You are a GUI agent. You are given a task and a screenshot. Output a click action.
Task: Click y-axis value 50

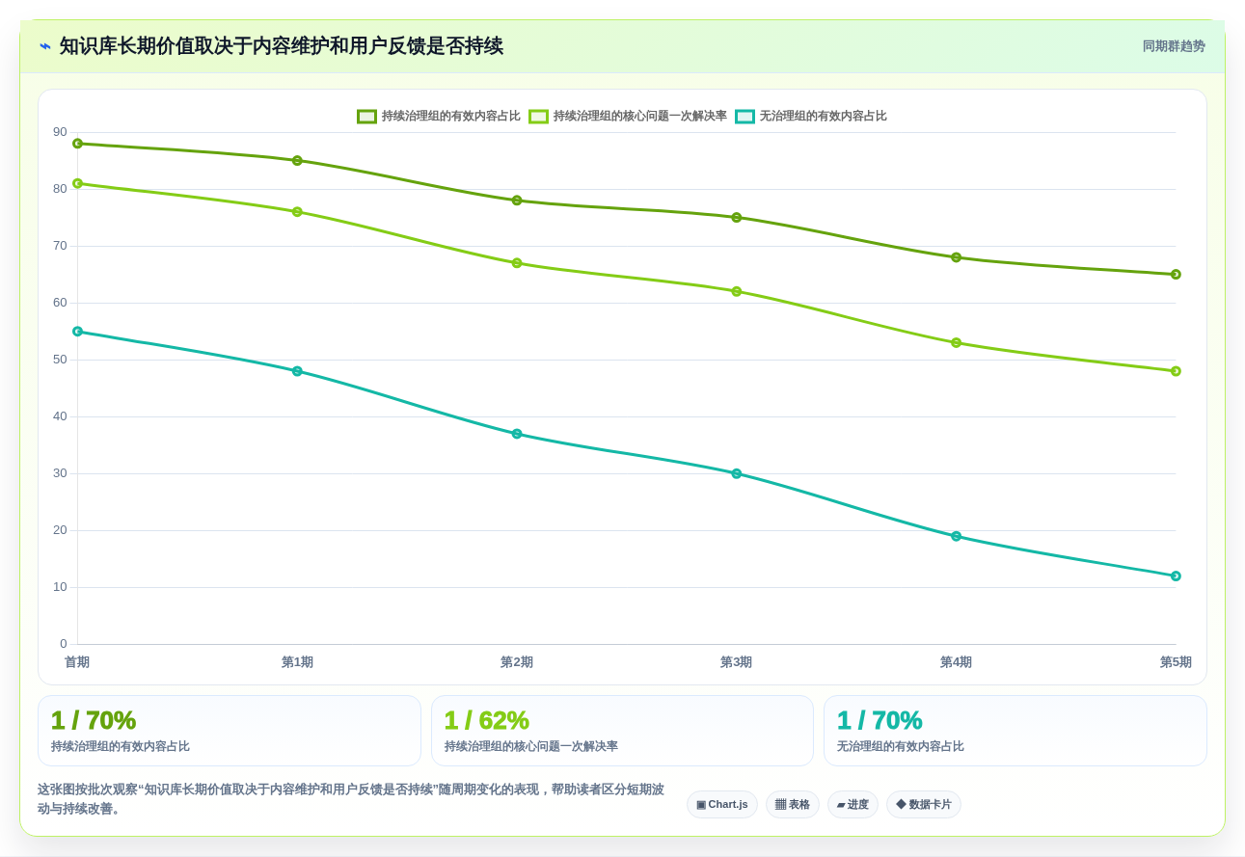coord(60,360)
